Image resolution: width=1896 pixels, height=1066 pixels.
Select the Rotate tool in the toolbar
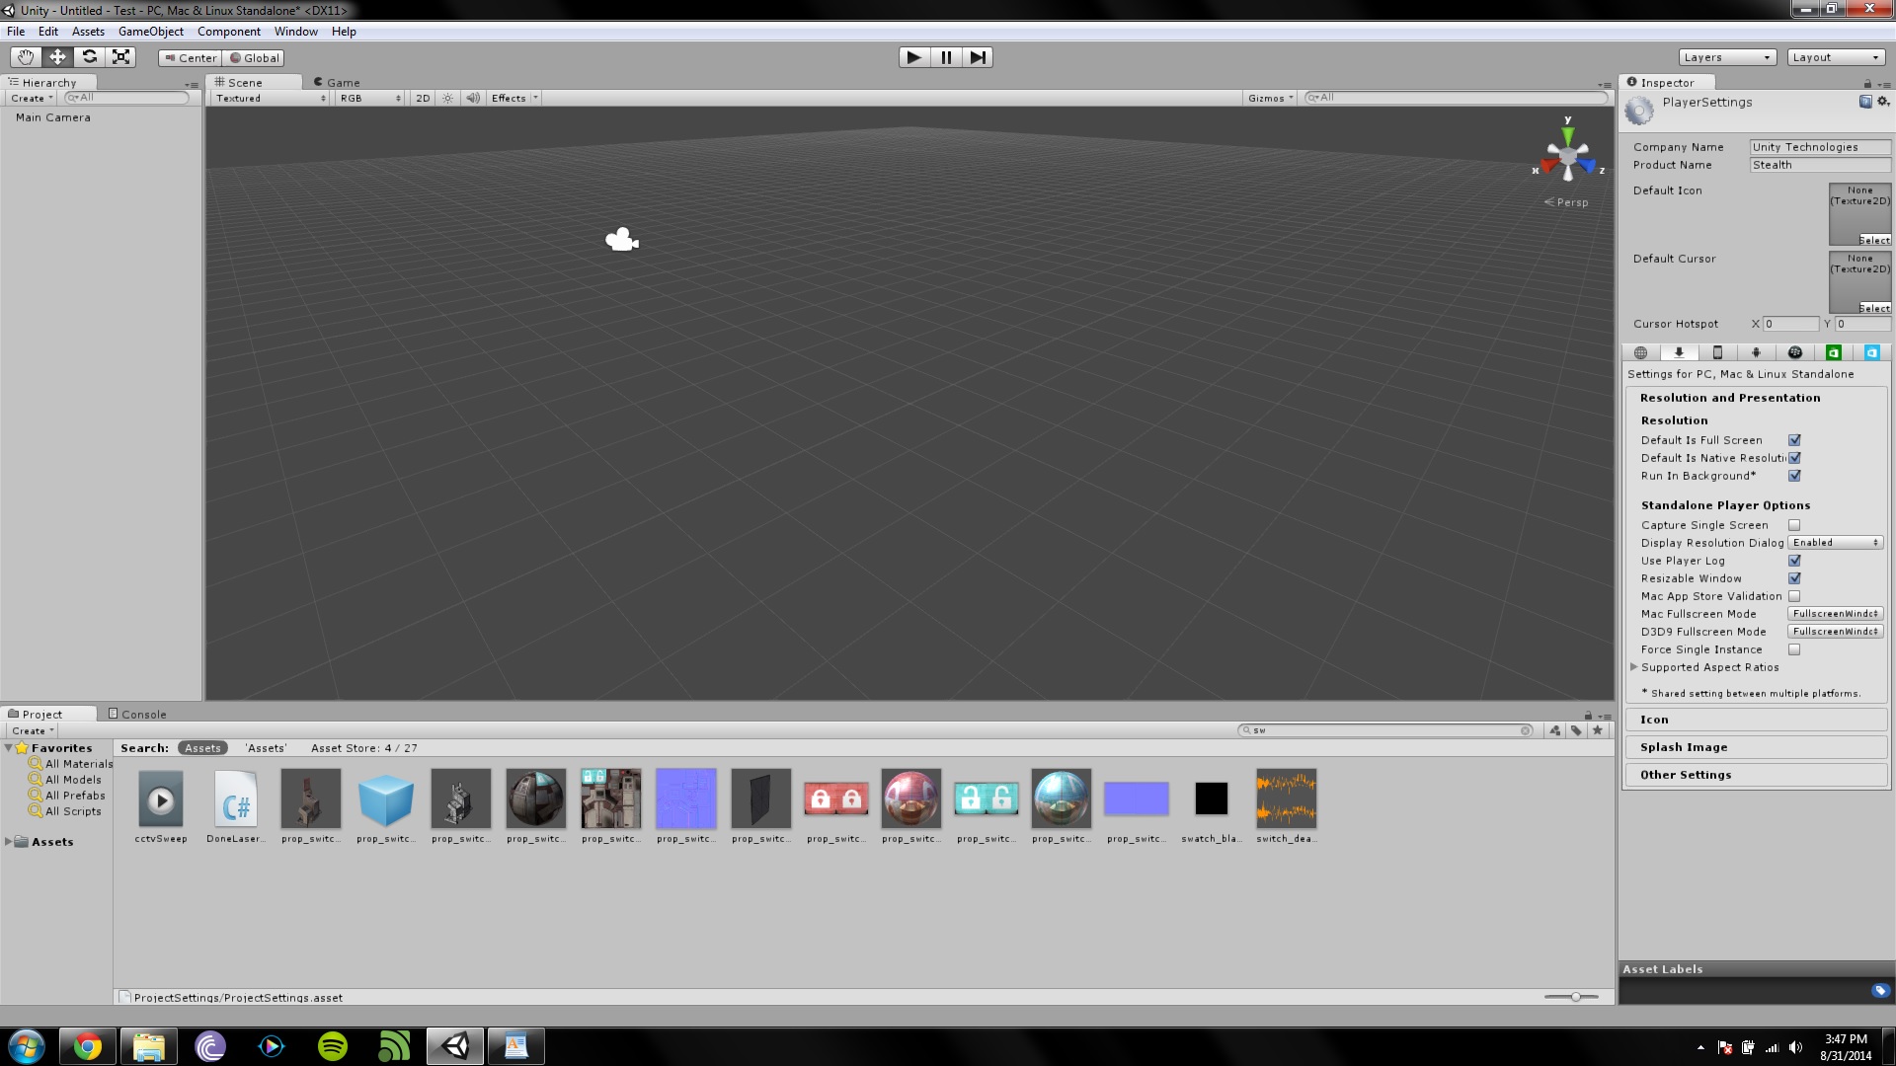coord(89,57)
